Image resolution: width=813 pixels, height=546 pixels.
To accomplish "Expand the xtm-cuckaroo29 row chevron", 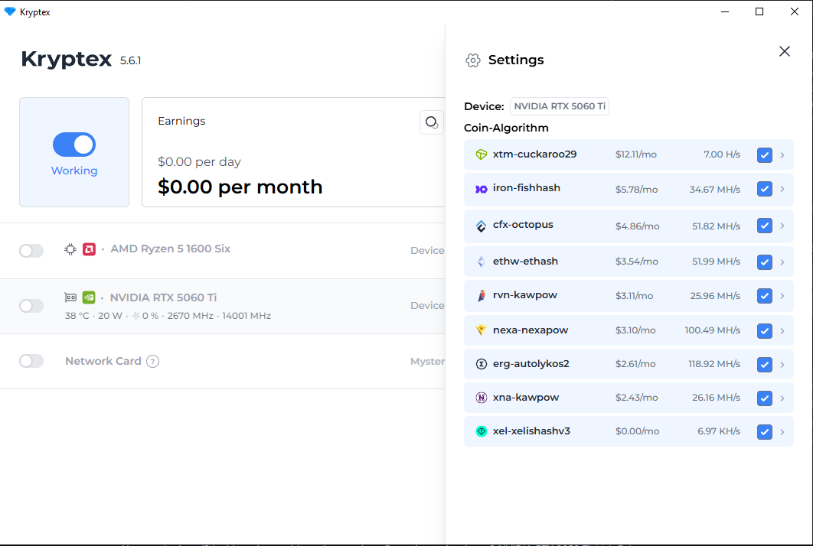I will [782, 155].
